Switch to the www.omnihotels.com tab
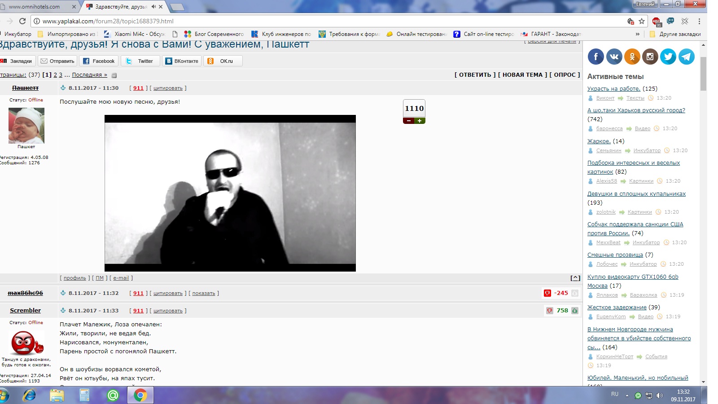 click(x=39, y=7)
